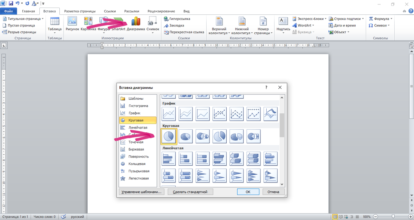Click the spelling check icon in the status bar
The width and height of the screenshot is (414, 220).
63,217
